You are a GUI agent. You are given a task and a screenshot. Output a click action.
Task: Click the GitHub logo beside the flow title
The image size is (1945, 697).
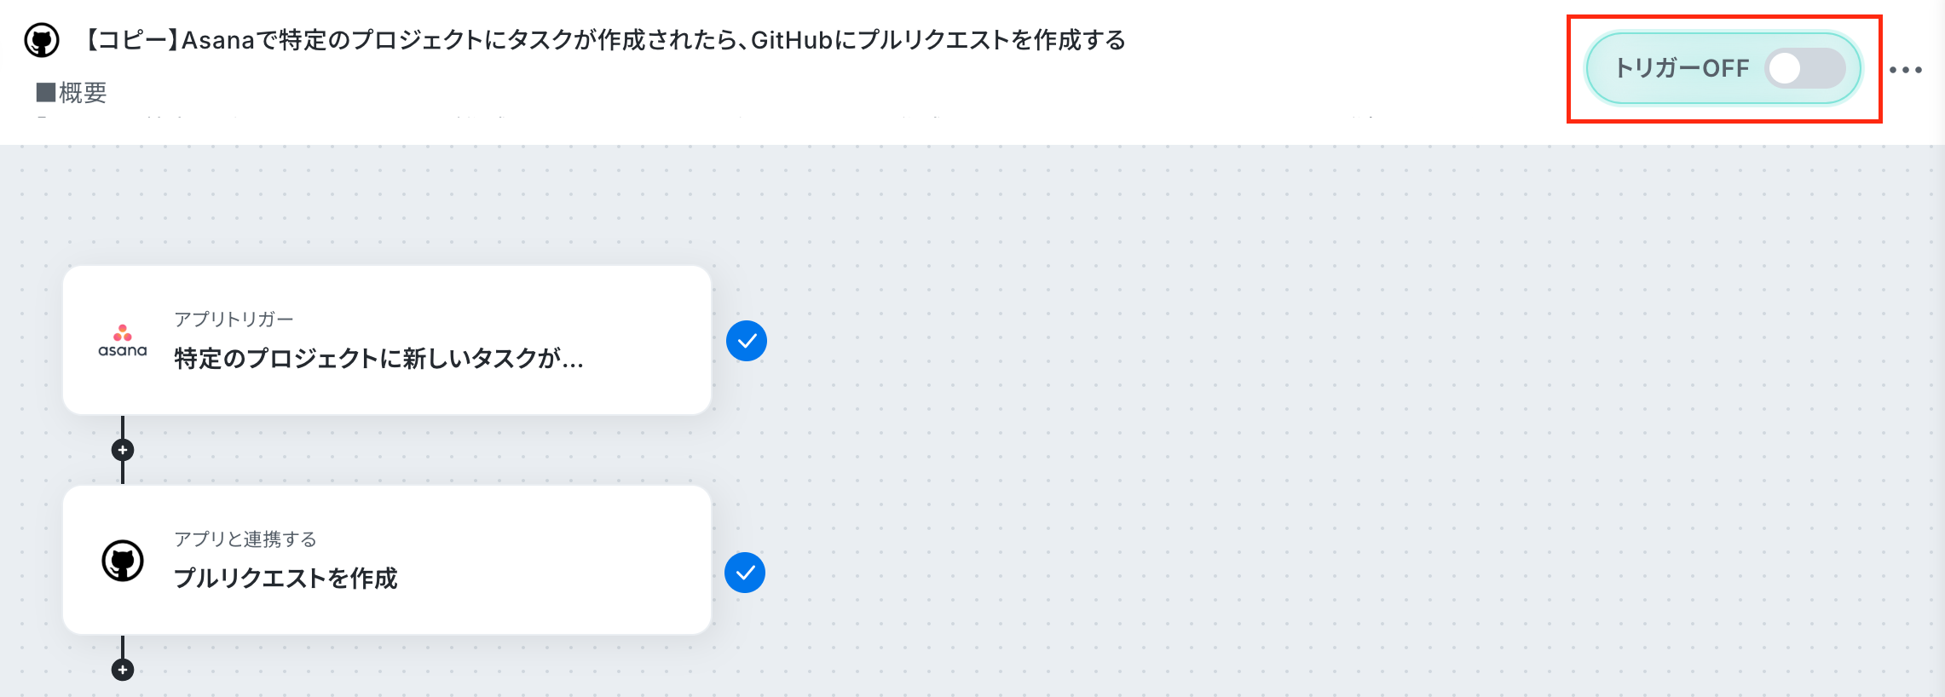(x=42, y=40)
